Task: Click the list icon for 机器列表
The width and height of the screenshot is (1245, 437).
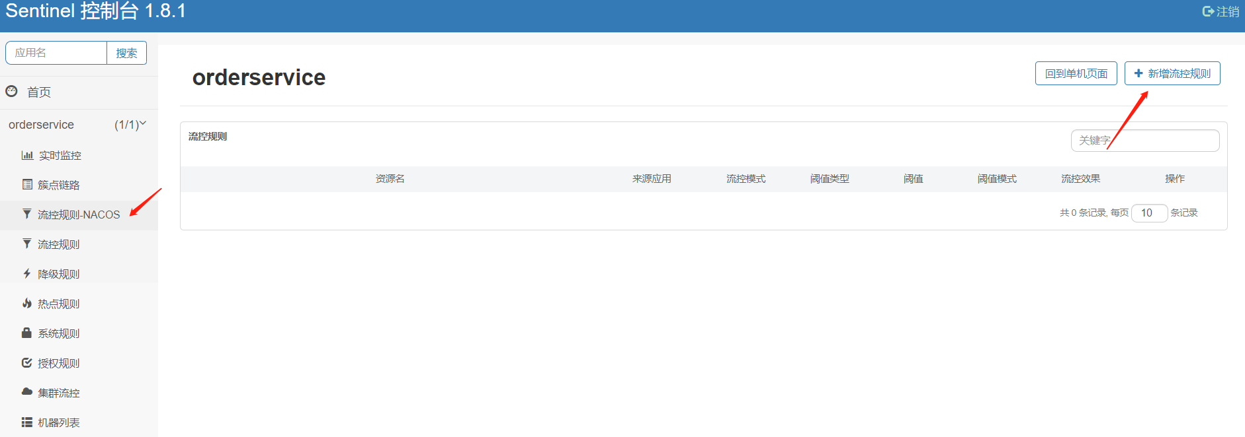Action: 27,422
